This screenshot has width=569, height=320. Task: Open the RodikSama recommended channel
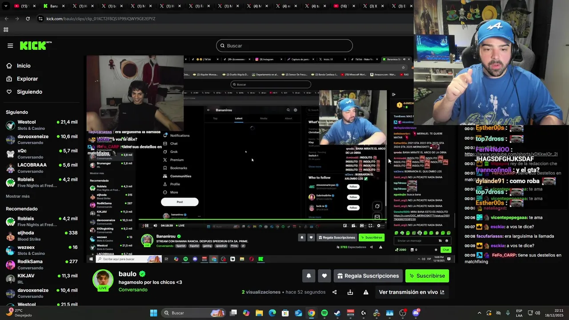tap(41, 264)
